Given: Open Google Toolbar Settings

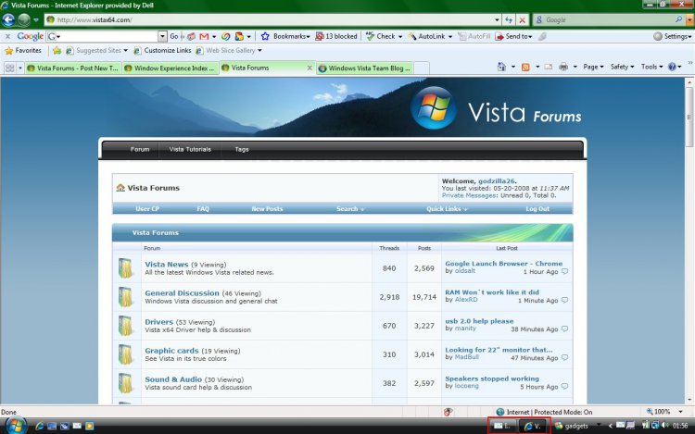Looking at the screenshot, I should [673, 36].
